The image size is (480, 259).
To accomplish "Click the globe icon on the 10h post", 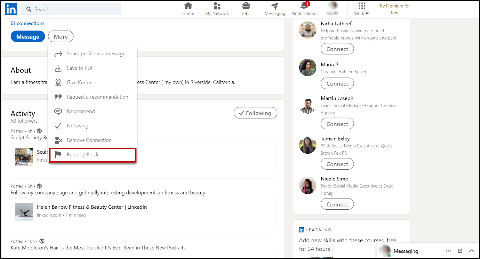I will tap(42, 241).
